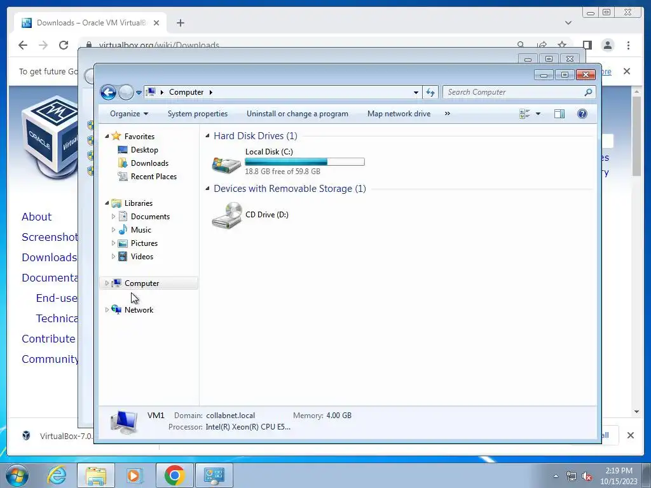Collapse Hard Disk Drives group
Viewport: 651px width, 488px height.
[207, 136]
